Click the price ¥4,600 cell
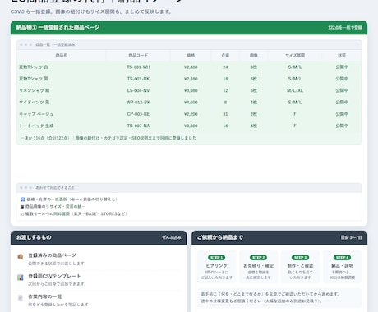The image size is (378, 312). tap(191, 103)
